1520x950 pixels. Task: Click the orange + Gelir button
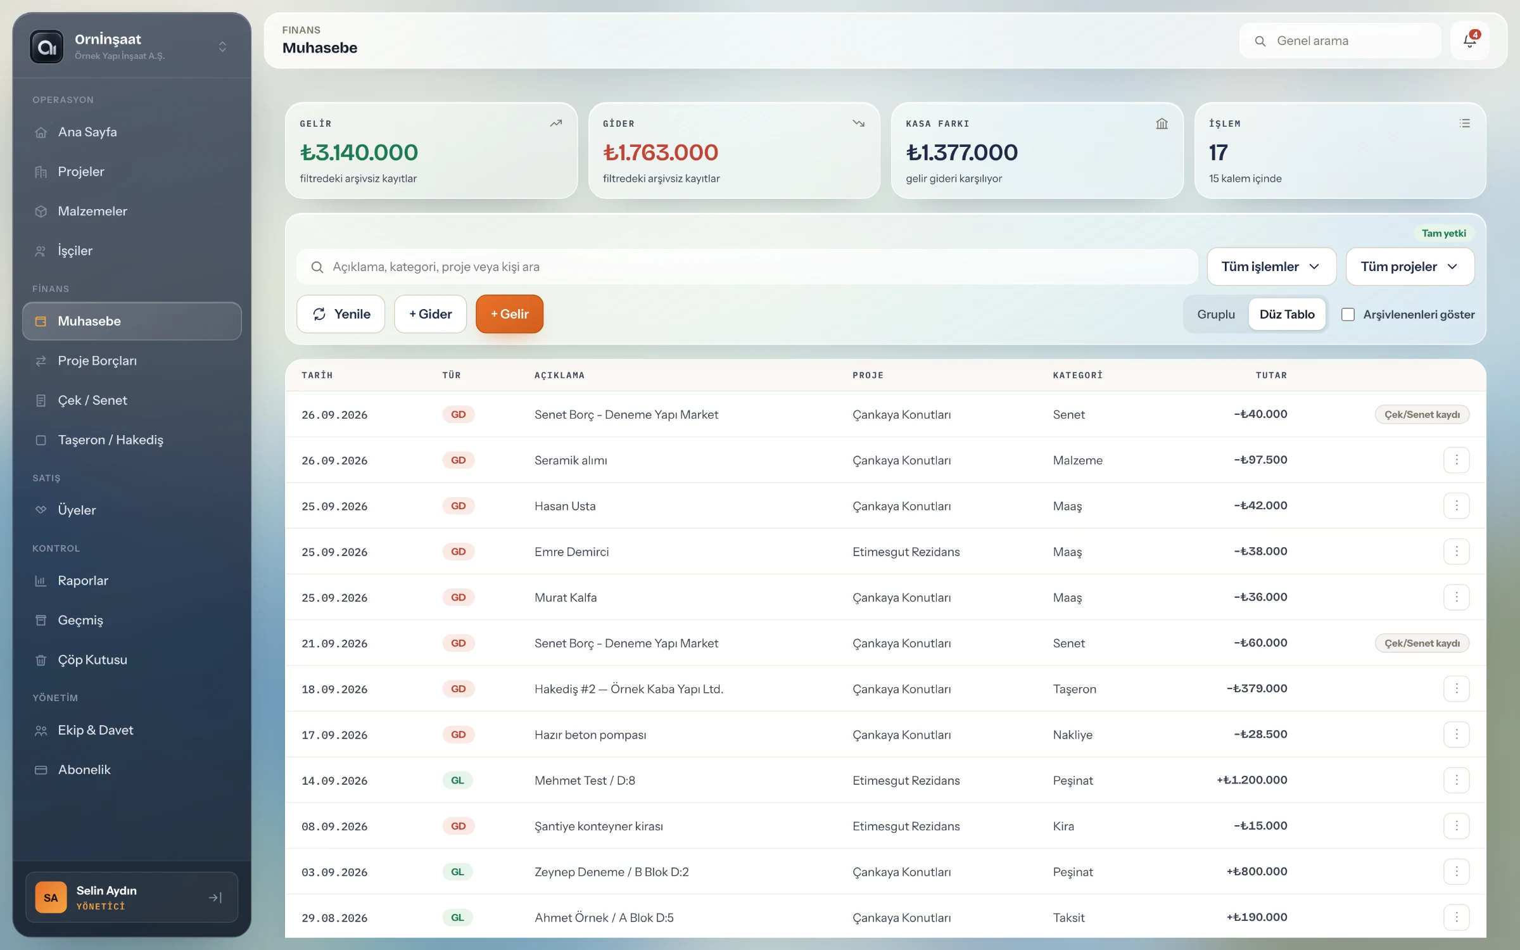(x=510, y=314)
